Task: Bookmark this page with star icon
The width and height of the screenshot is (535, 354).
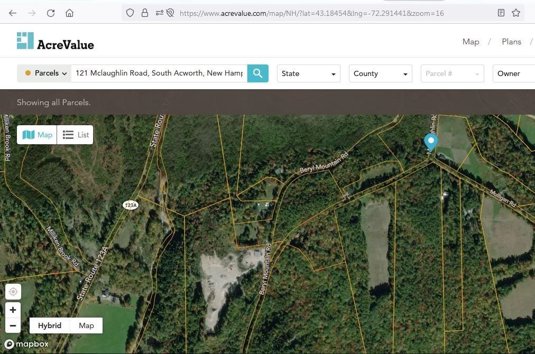Action: 516,13
